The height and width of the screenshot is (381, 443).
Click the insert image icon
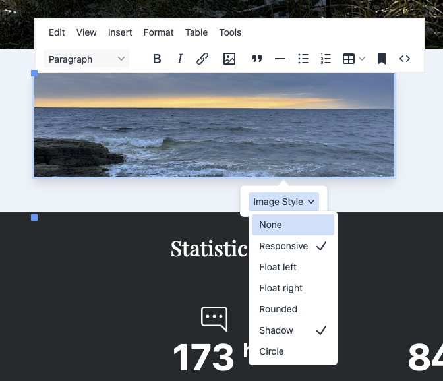tap(229, 59)
